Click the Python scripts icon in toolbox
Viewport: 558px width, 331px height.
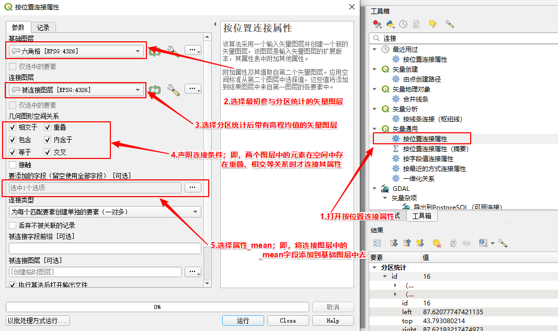coord(390,24)
